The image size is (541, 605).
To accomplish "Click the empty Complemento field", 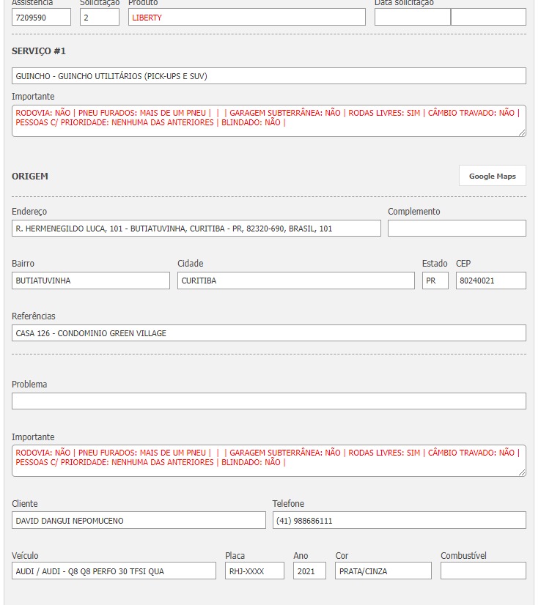I will (x=457, y=229).
